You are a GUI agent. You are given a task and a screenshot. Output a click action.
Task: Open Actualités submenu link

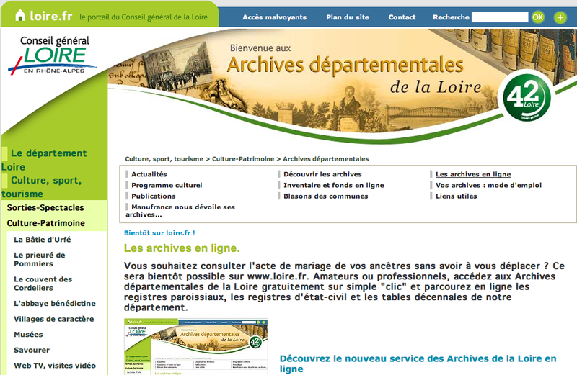[149, 174]
